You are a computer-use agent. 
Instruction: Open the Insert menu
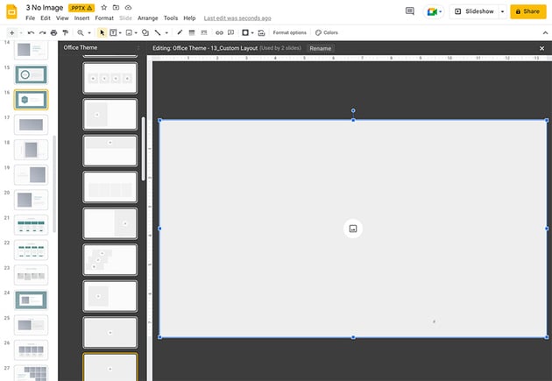coord(81,18)
